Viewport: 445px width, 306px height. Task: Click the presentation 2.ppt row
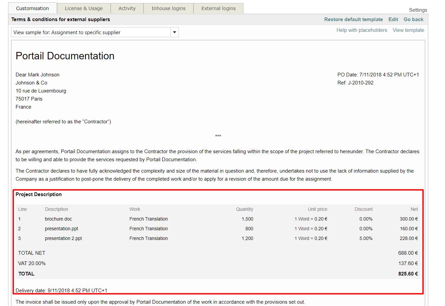pyautogui.click(x=63, y=238)
